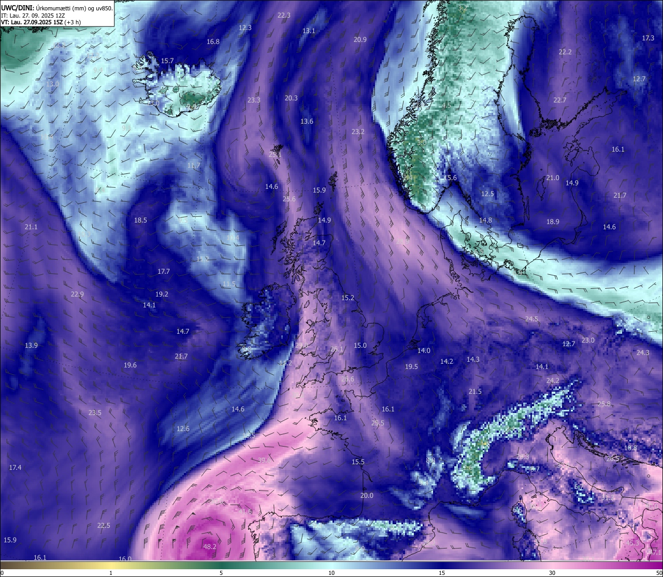Click the map value 23.0
663x577 pixels.
point(588,341)
